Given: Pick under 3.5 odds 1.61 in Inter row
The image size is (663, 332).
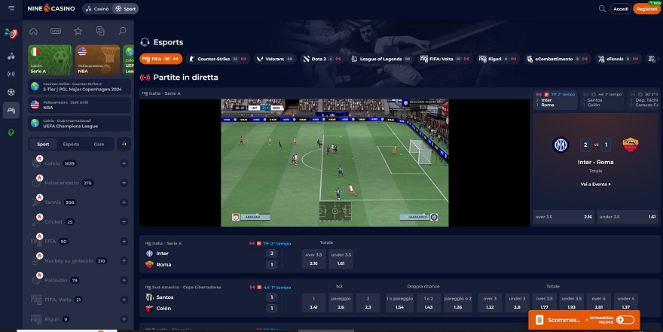Looking at the screenshot, I should [341, 258].
